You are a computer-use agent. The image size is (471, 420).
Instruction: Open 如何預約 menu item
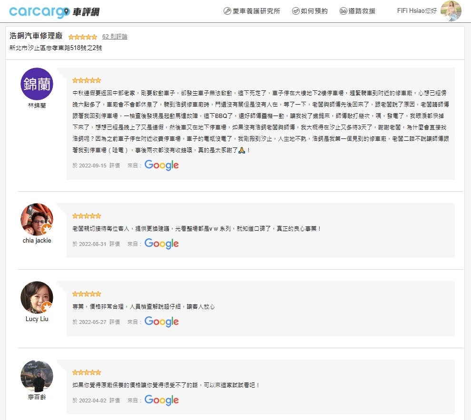pyautogui.click(x=310, y=11)
